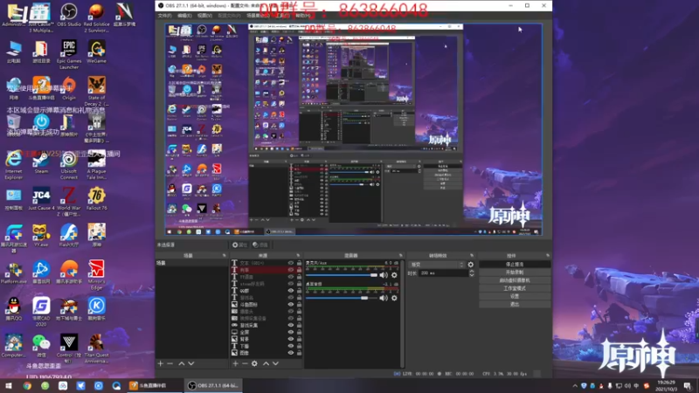Toggle eye icon for 游戏采集 source

pos(291,325)
